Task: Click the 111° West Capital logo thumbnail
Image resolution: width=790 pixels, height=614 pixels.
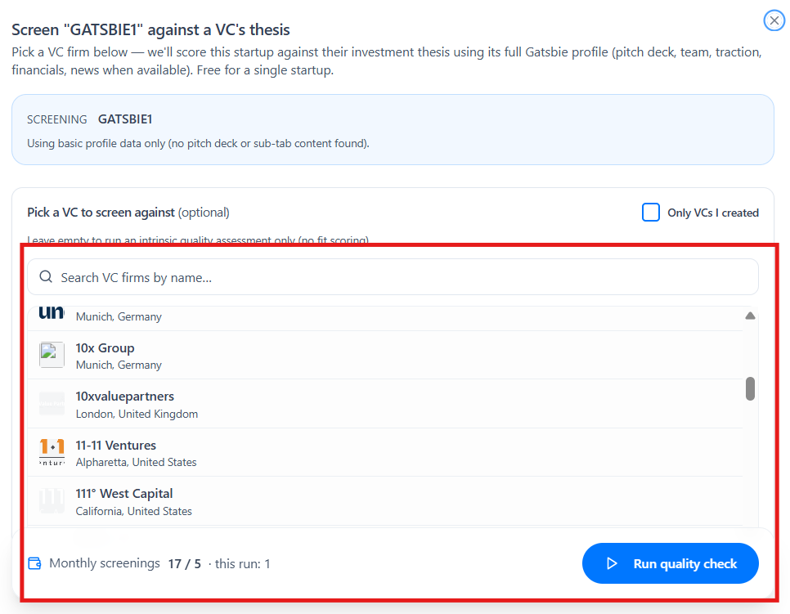Action: point(52,501)
